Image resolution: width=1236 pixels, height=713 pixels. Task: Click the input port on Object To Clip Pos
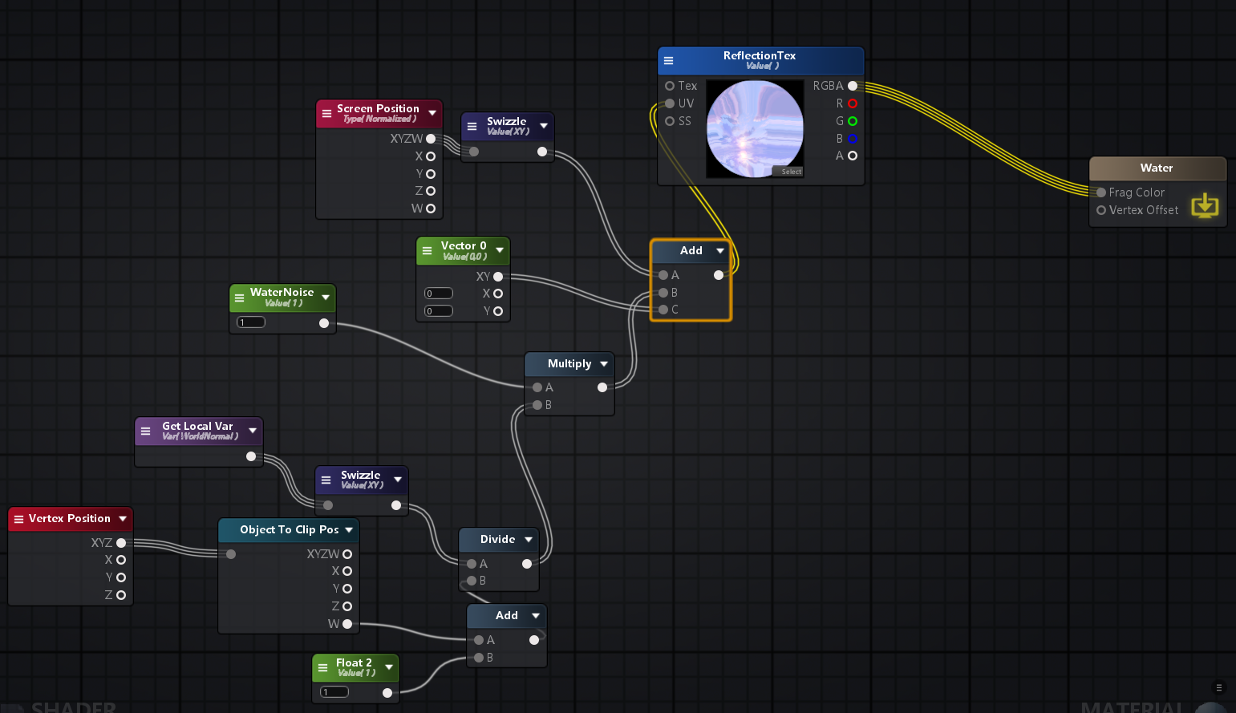click(231, 554)
